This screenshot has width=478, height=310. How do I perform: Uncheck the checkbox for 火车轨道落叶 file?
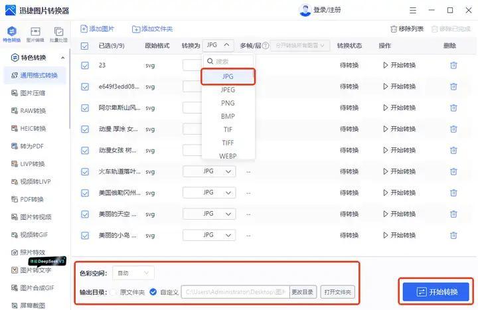[x=84, y=171]
